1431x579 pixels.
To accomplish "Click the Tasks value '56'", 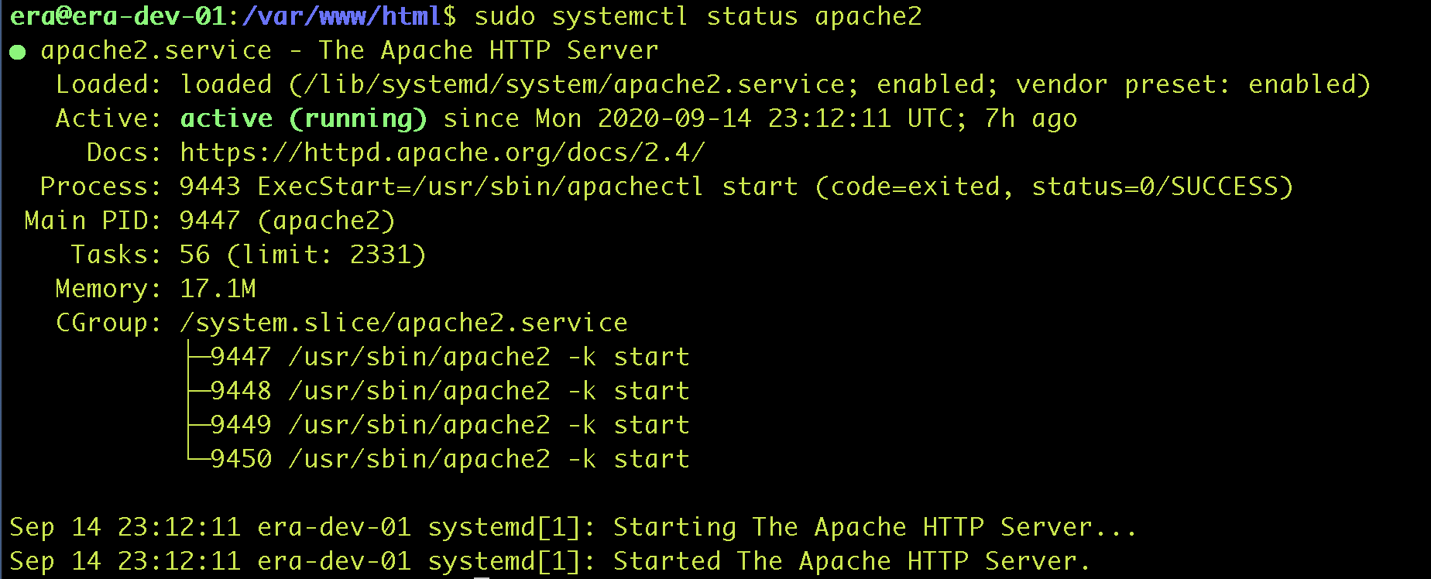I will (x=194, y=255).
